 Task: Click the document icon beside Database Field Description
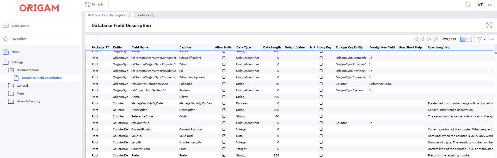coord(16,78)
